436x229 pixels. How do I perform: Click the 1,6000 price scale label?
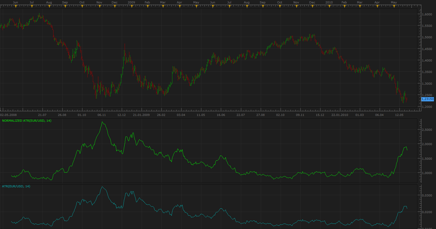[x=427, y=14]
